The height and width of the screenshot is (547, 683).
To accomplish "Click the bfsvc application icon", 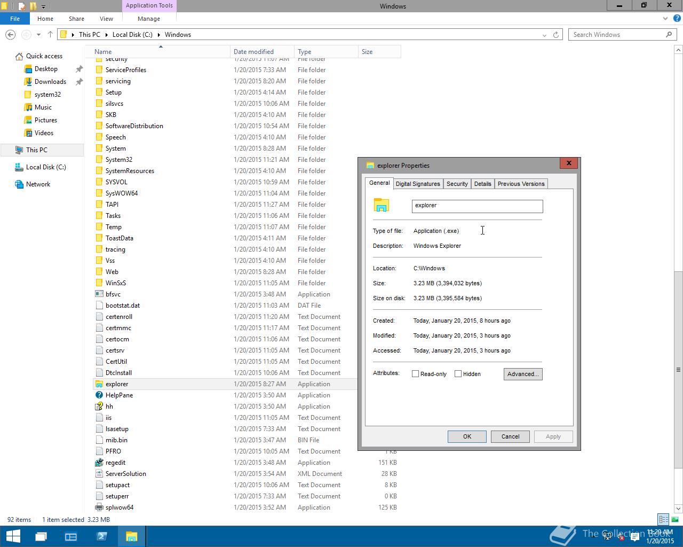I will pyautogui.click(x=99, y=294).
